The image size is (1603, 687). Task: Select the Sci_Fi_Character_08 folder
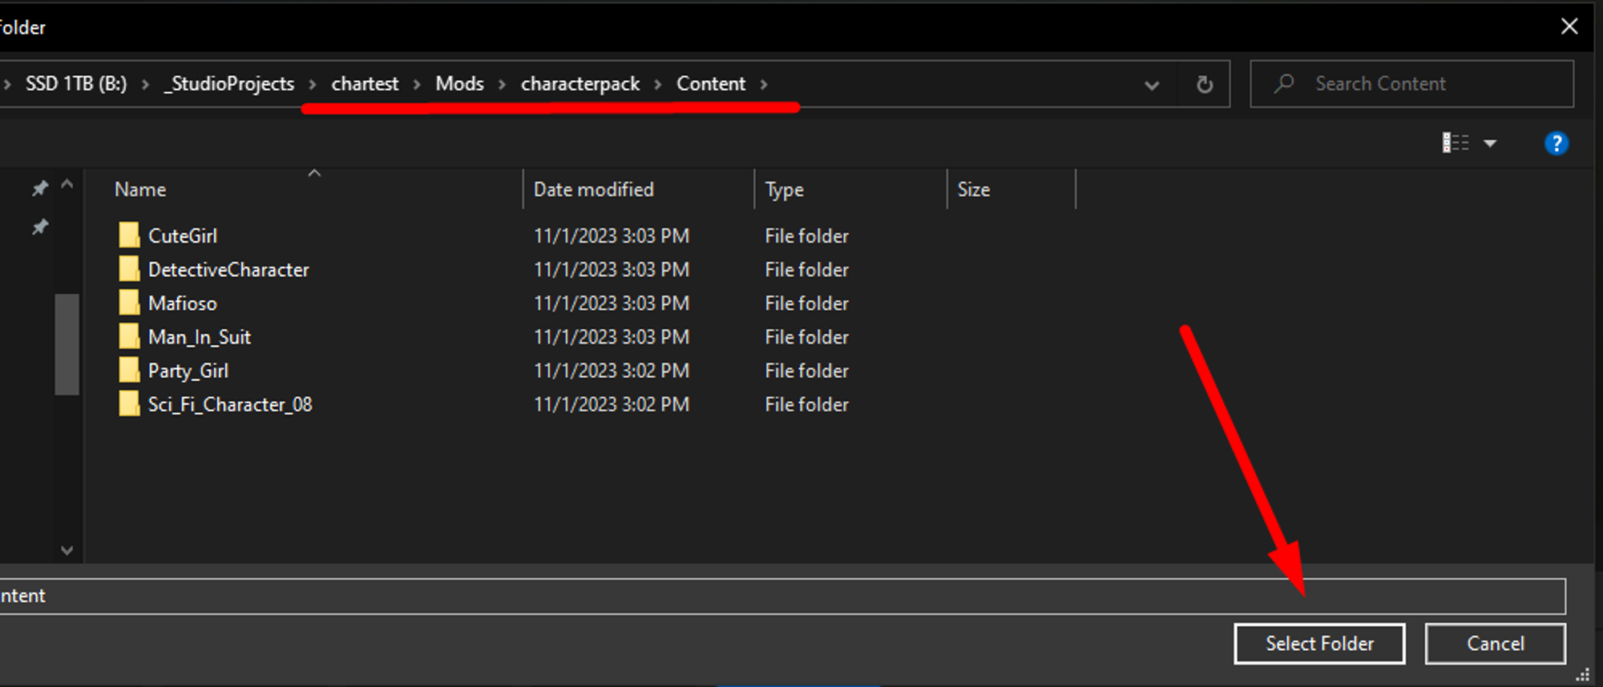click(229, 404)
